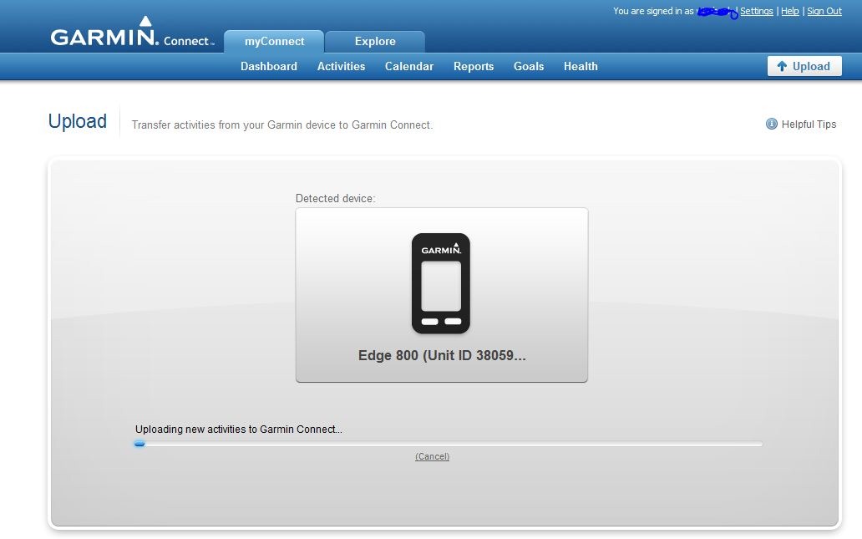Open the Calendar page
This screenshot has height=539, width=862.
pos(409,66)
